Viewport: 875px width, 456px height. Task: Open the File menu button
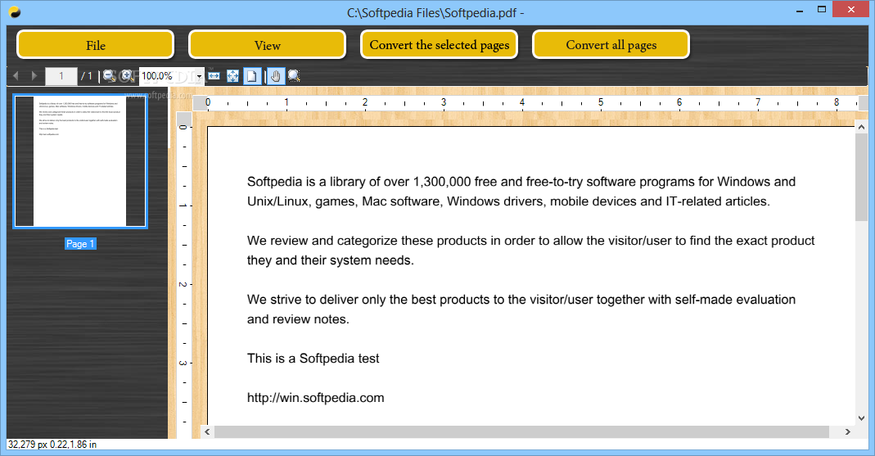[x=96, y=45]
